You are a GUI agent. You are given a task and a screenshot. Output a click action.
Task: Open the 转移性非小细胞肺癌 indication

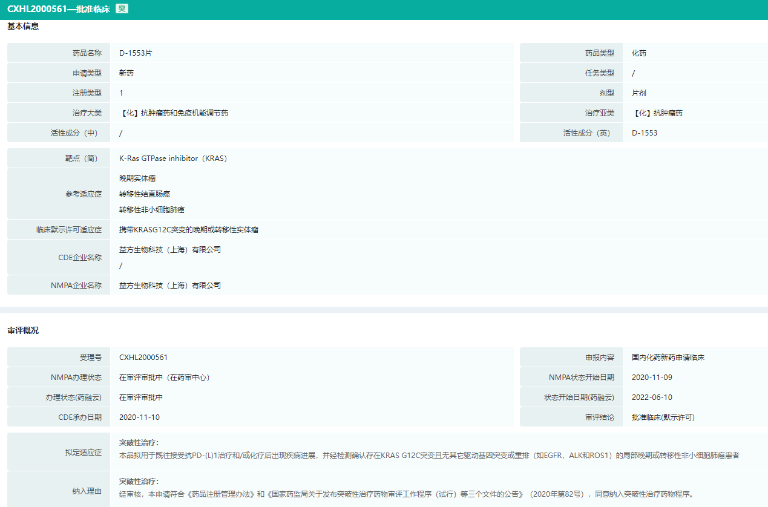[151, 210]
